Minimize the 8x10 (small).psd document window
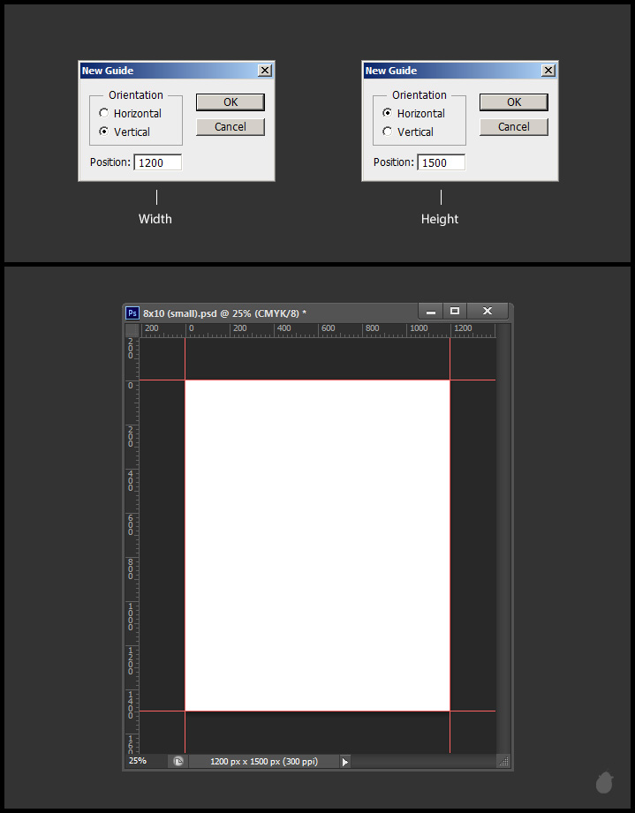 430,312
